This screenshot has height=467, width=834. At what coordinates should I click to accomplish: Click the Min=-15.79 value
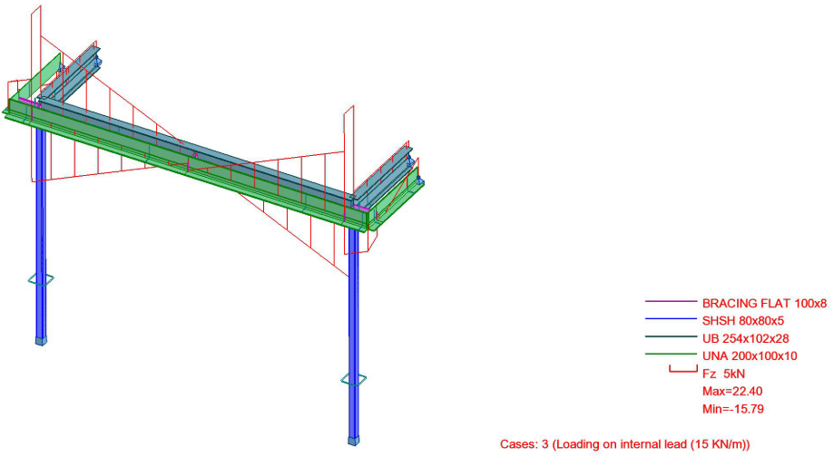pos(733,409)
